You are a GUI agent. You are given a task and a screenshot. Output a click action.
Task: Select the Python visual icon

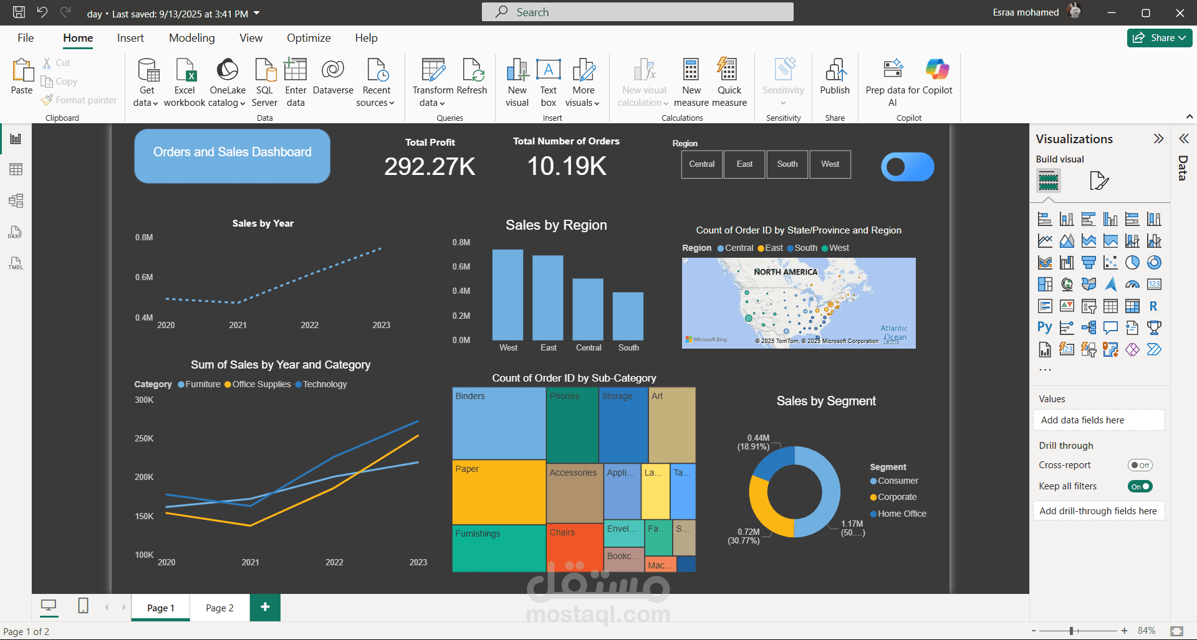click(x=1044, y=327)
